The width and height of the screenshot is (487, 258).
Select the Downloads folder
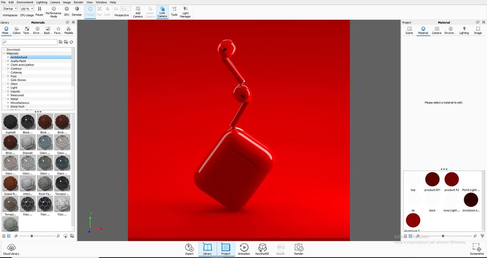tap(14, 50)
